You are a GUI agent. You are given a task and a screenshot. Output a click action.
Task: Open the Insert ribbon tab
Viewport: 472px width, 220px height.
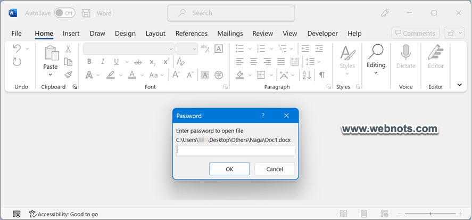point(71,33)
